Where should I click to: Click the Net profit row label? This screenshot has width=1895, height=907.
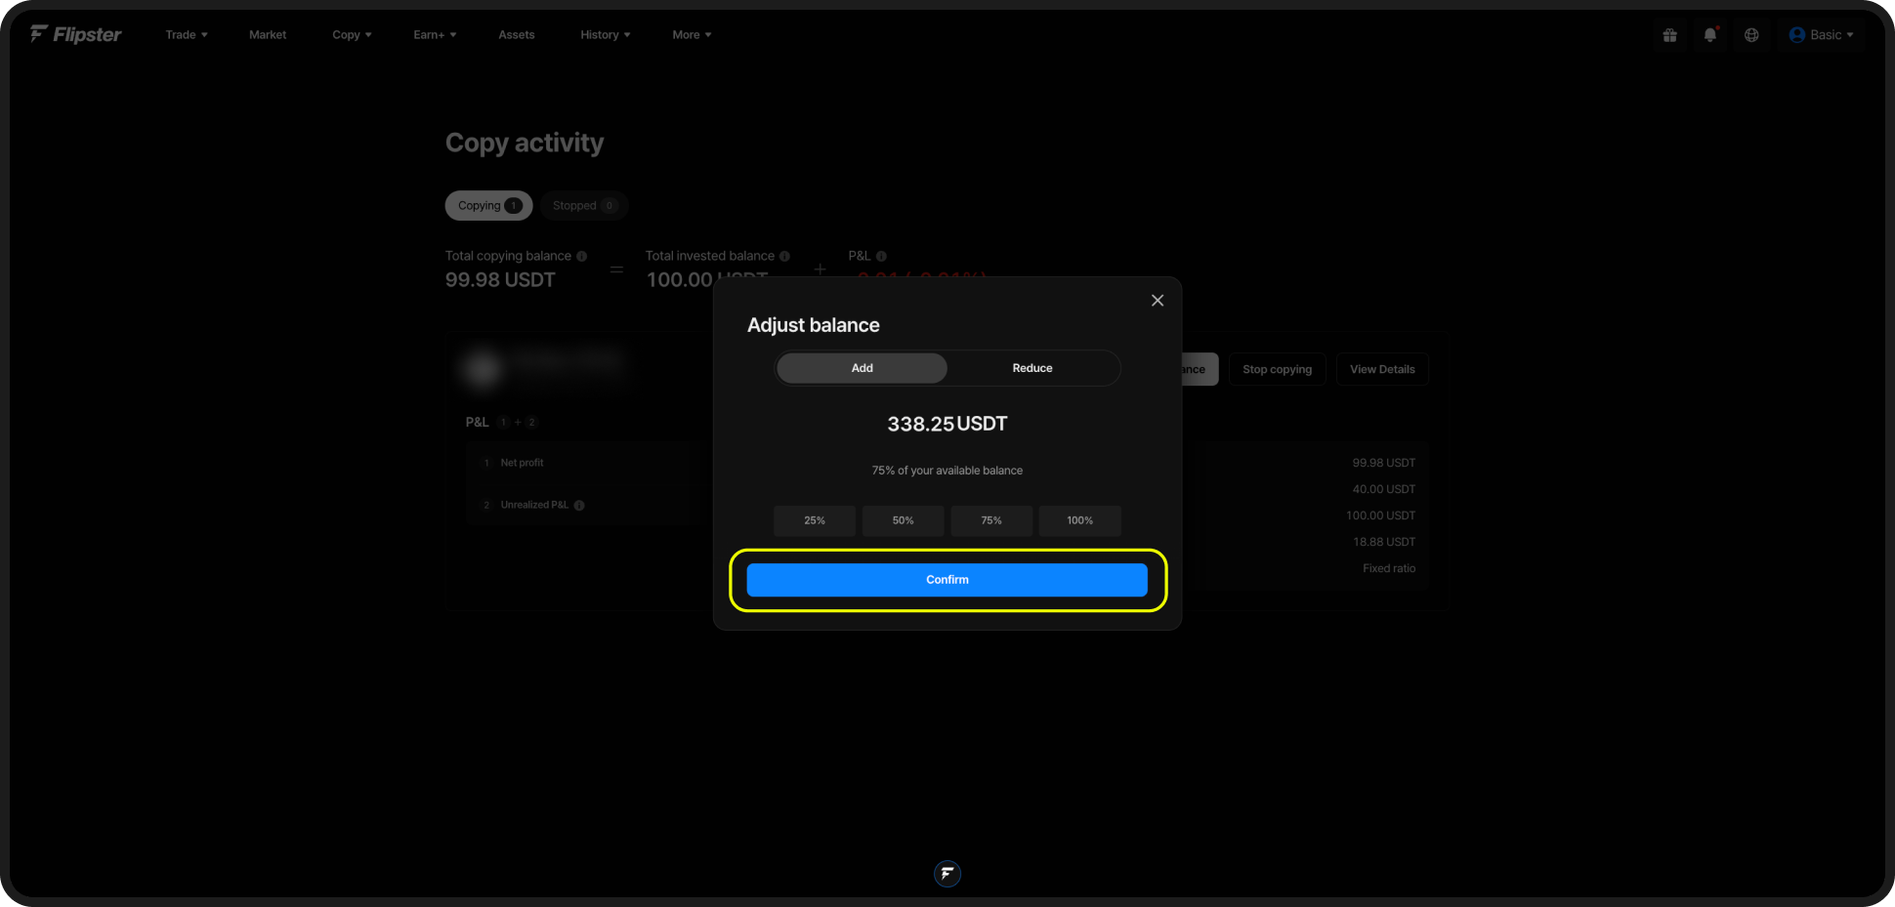[x=522, y=463]
